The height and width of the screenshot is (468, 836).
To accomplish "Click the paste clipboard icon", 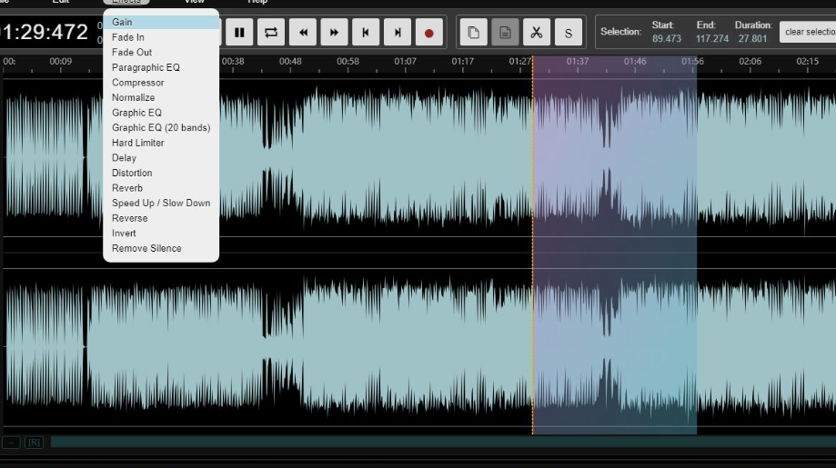I will pos(505,33).
